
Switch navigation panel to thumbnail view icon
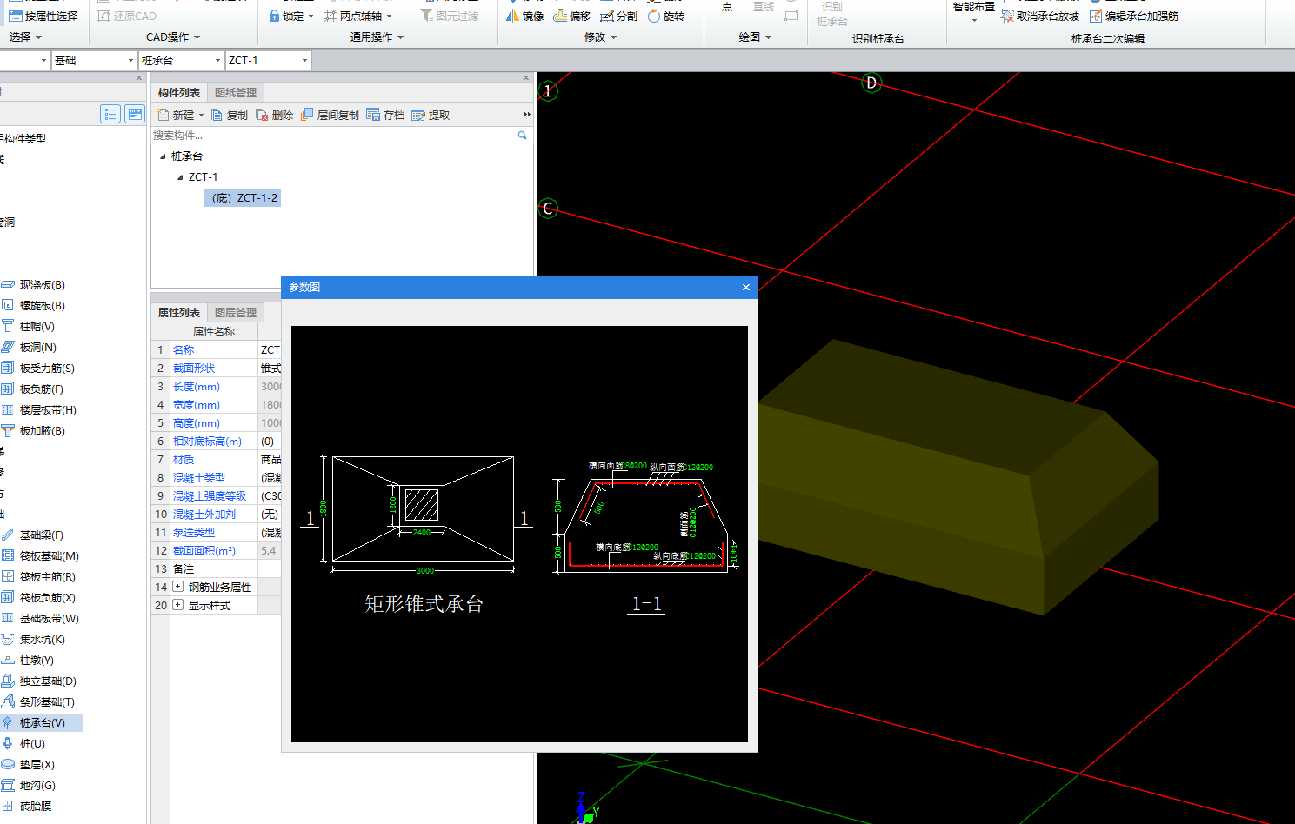click(x=135, y=114)
